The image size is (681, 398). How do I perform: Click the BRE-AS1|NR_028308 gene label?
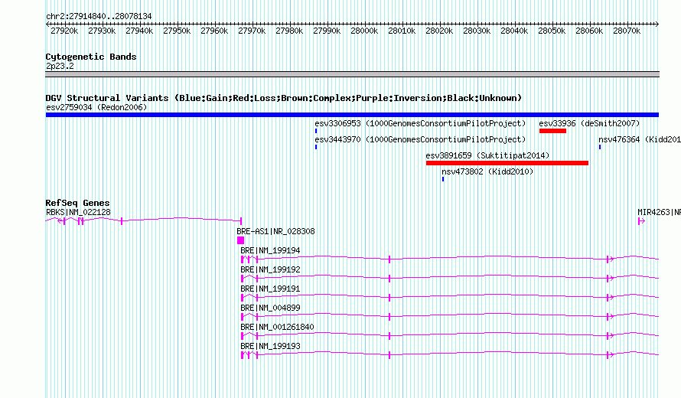(275, 231)
